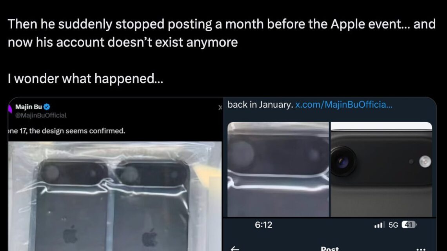Open the x.com/MajinBuOfficia... link
The height and width of the screenshot is (251, 447).
(344, 105)
